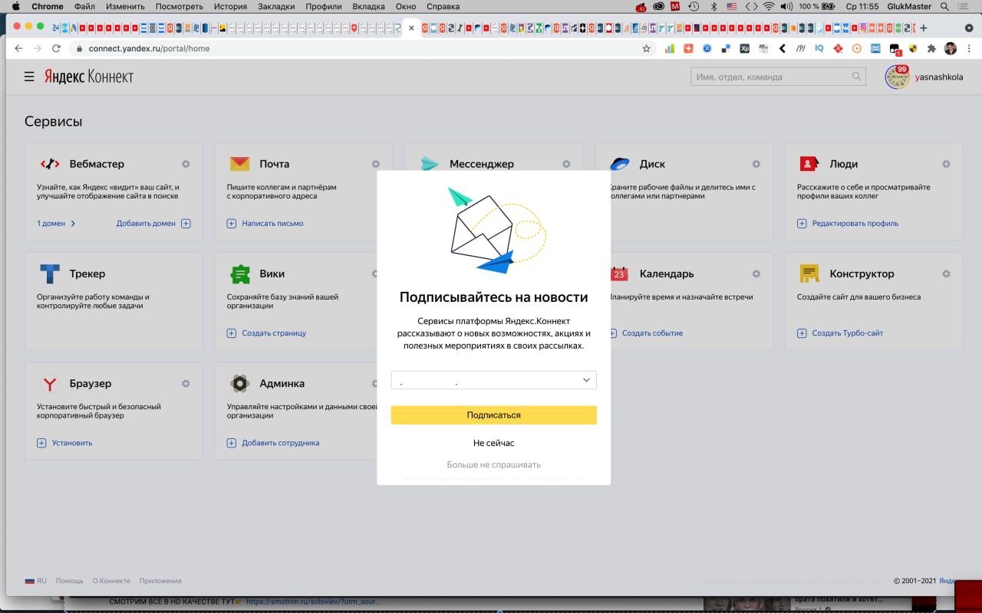The image size is (982, 613).
Task: Click Создать страницу link
Action: 266,333
